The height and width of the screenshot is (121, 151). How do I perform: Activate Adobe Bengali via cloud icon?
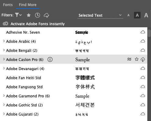pyautogui.click(x=143, y=50)
